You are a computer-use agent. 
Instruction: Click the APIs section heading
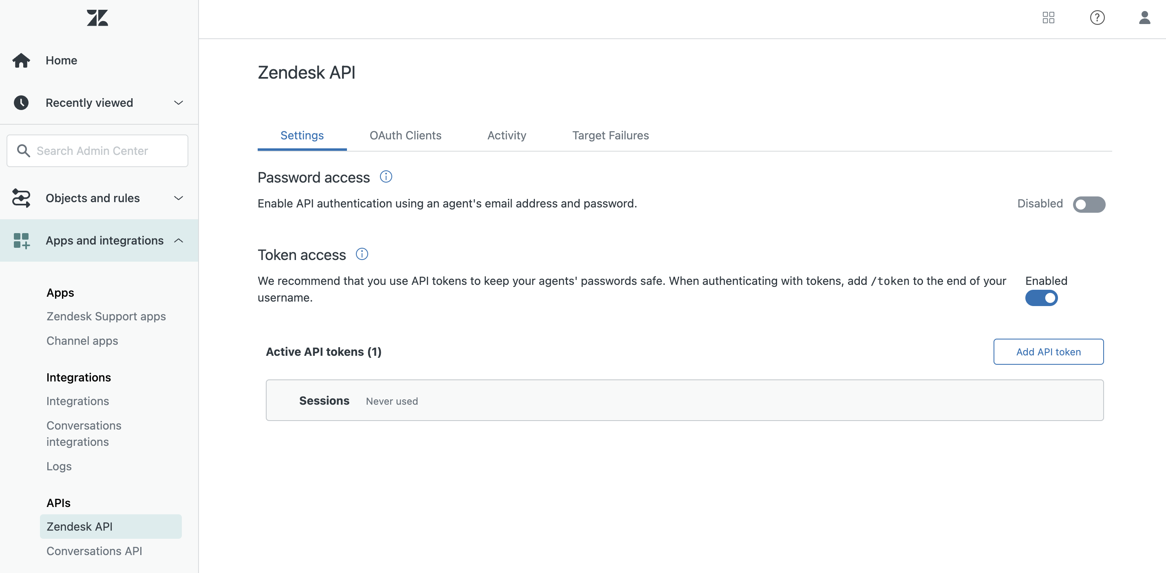click(x=58, y=503)
